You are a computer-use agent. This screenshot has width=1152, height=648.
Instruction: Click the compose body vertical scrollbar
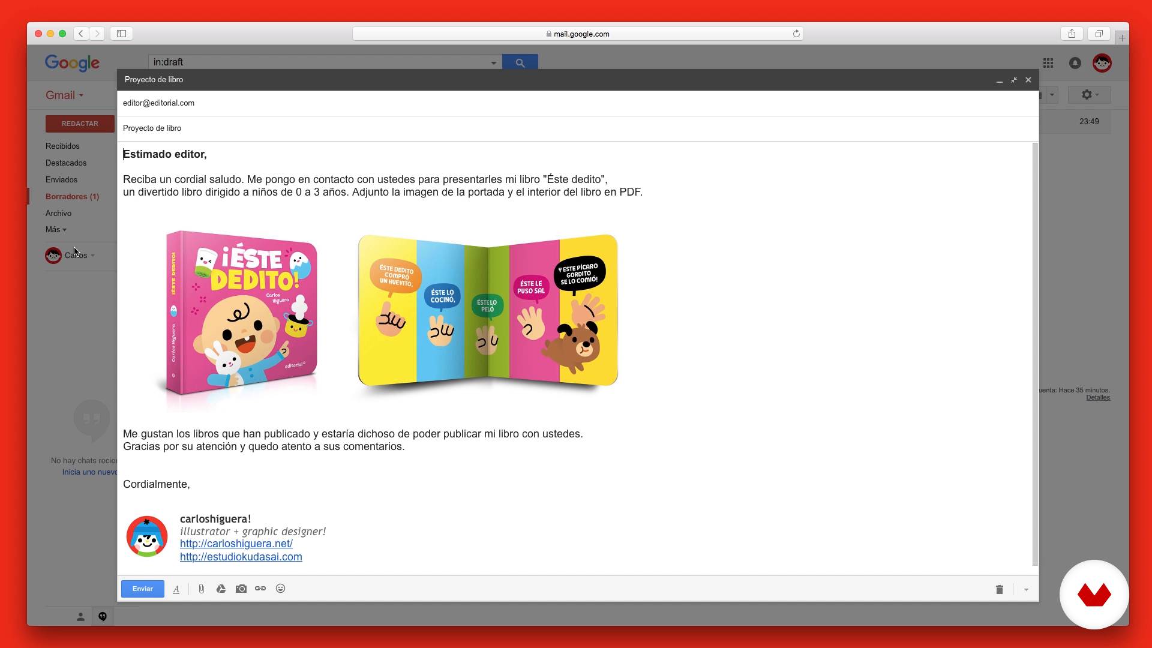(1035, 354)
